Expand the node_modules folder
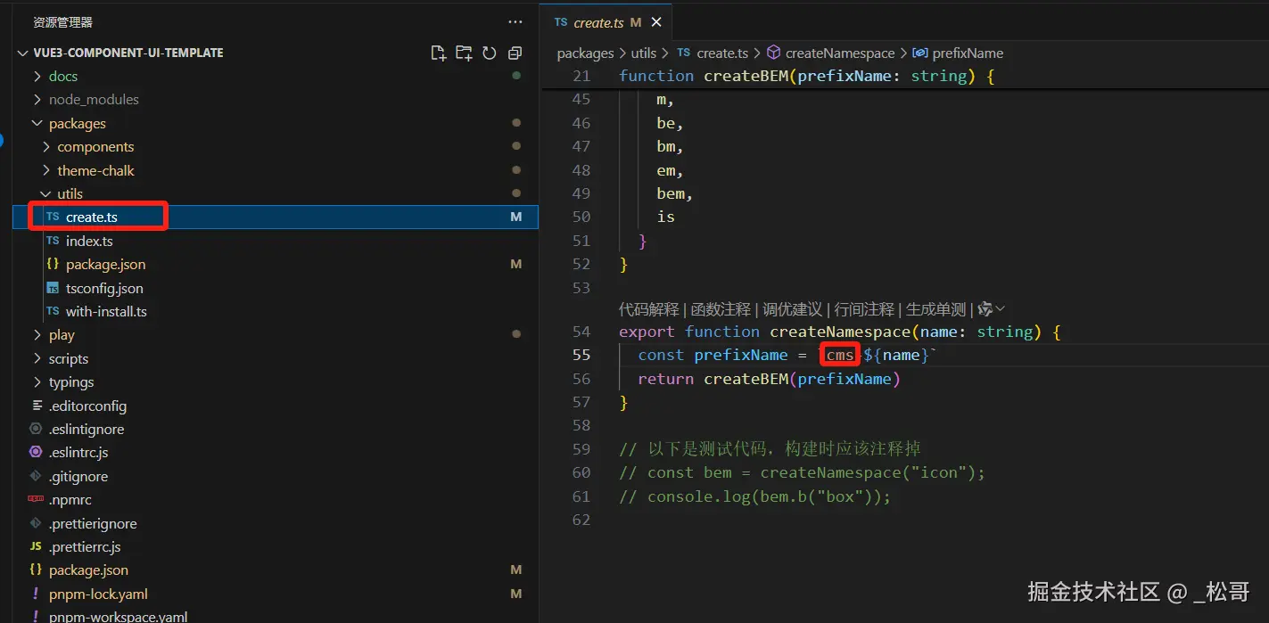Screen dimensions: 1269x623 coord(94,100)
